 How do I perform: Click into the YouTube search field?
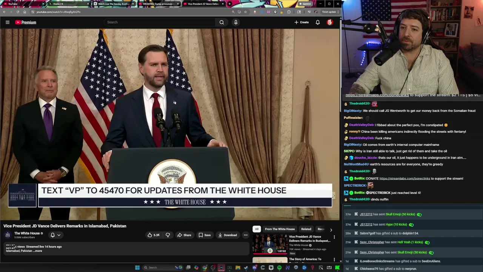(160, 22)
